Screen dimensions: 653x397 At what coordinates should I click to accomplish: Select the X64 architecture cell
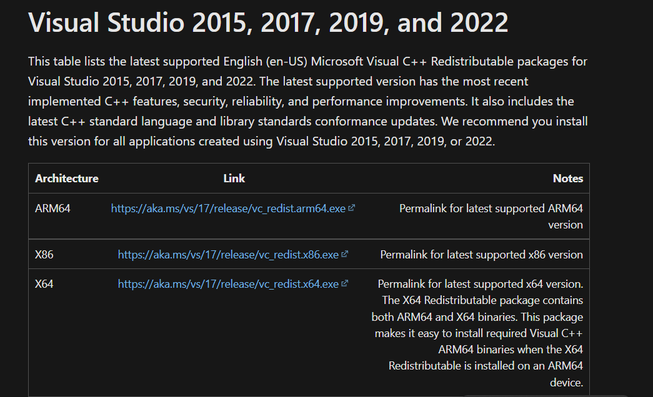[44, 284]
